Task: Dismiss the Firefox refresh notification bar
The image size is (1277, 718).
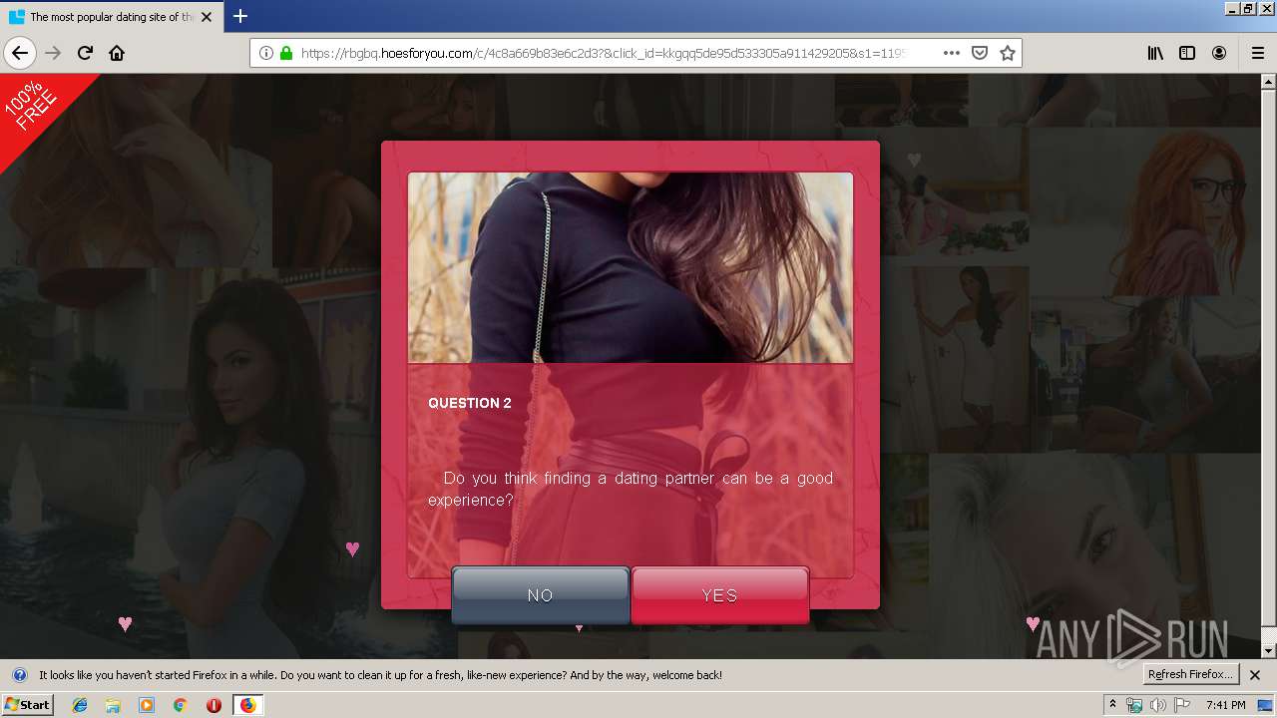Action: pos(1255,675)
